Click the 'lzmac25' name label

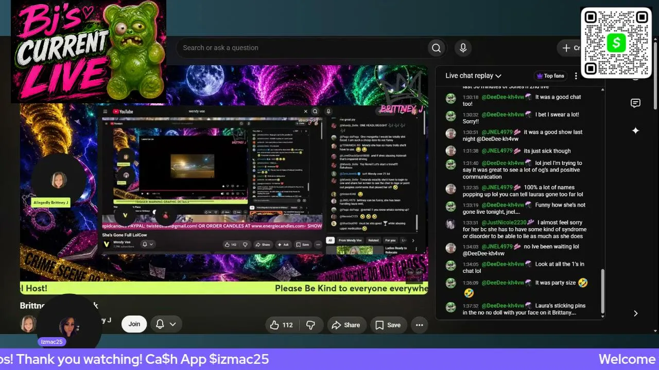pos(51,342)
